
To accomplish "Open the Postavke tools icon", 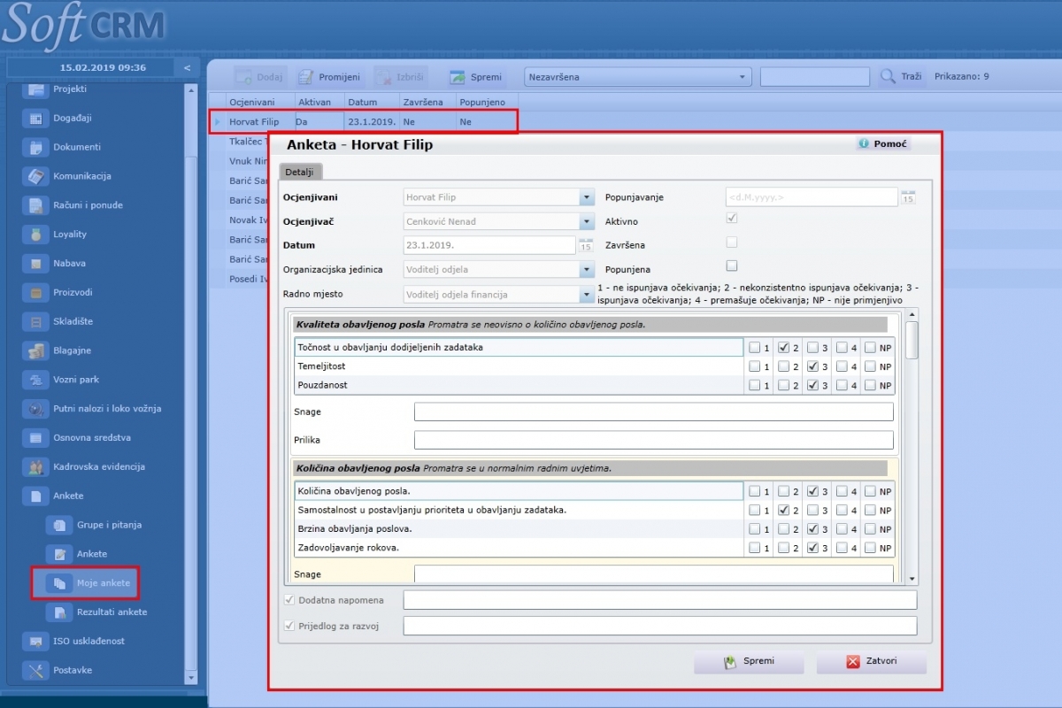I will point(35,671).
